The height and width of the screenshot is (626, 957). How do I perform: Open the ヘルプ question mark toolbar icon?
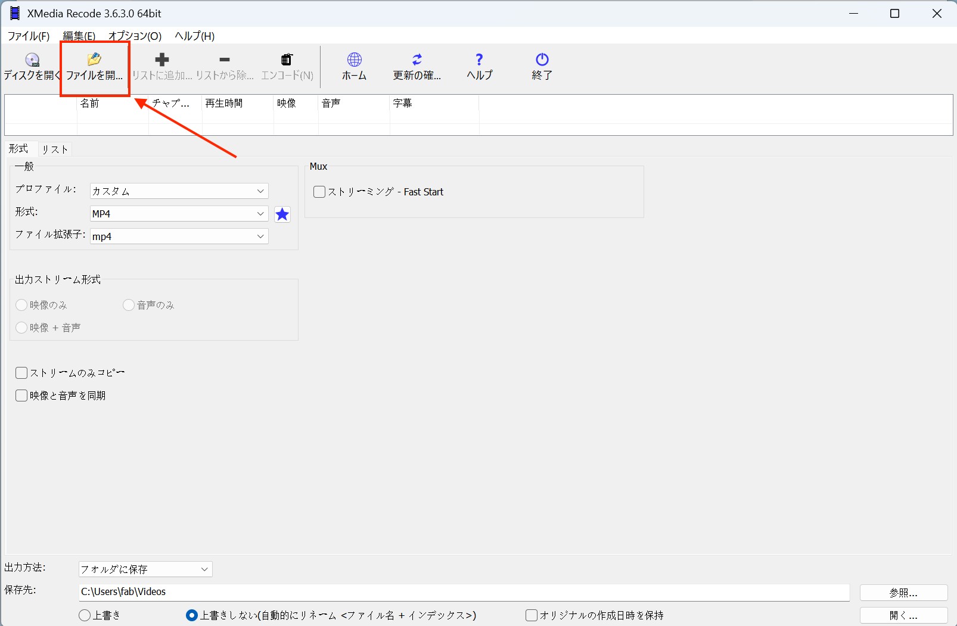pyautogui.click(x=479, y=59)
